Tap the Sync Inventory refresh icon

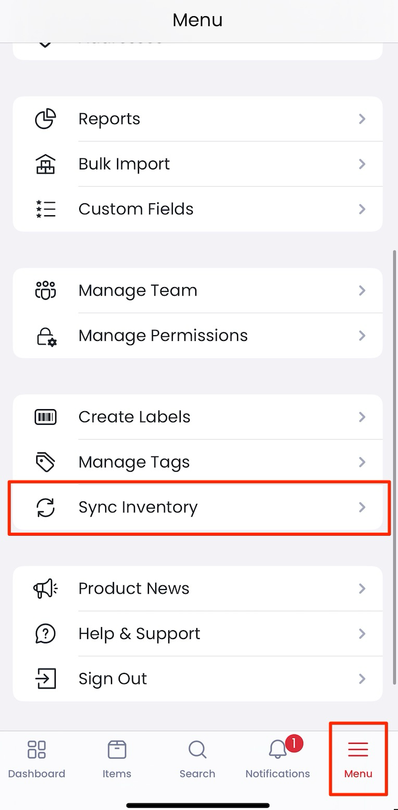click(x=45, y=507)
